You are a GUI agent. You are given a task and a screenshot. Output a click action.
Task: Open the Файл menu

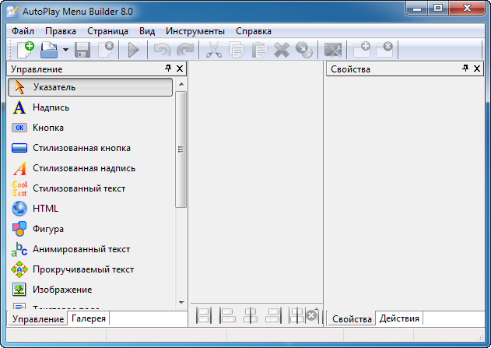(x=23, y=31)
